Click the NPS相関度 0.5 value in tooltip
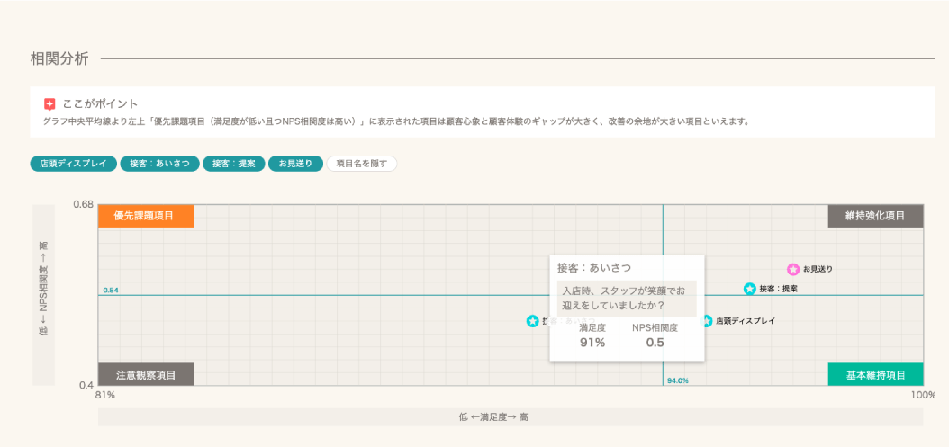The height and width of the screenshot is (447, 949). click(x=655, y=342)
